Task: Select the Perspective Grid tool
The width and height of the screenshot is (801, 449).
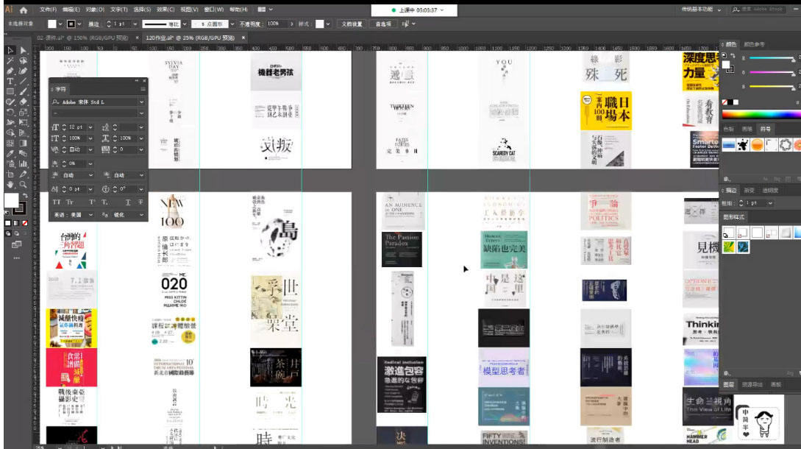Action: pyautogui.click(x=23, y=133)
